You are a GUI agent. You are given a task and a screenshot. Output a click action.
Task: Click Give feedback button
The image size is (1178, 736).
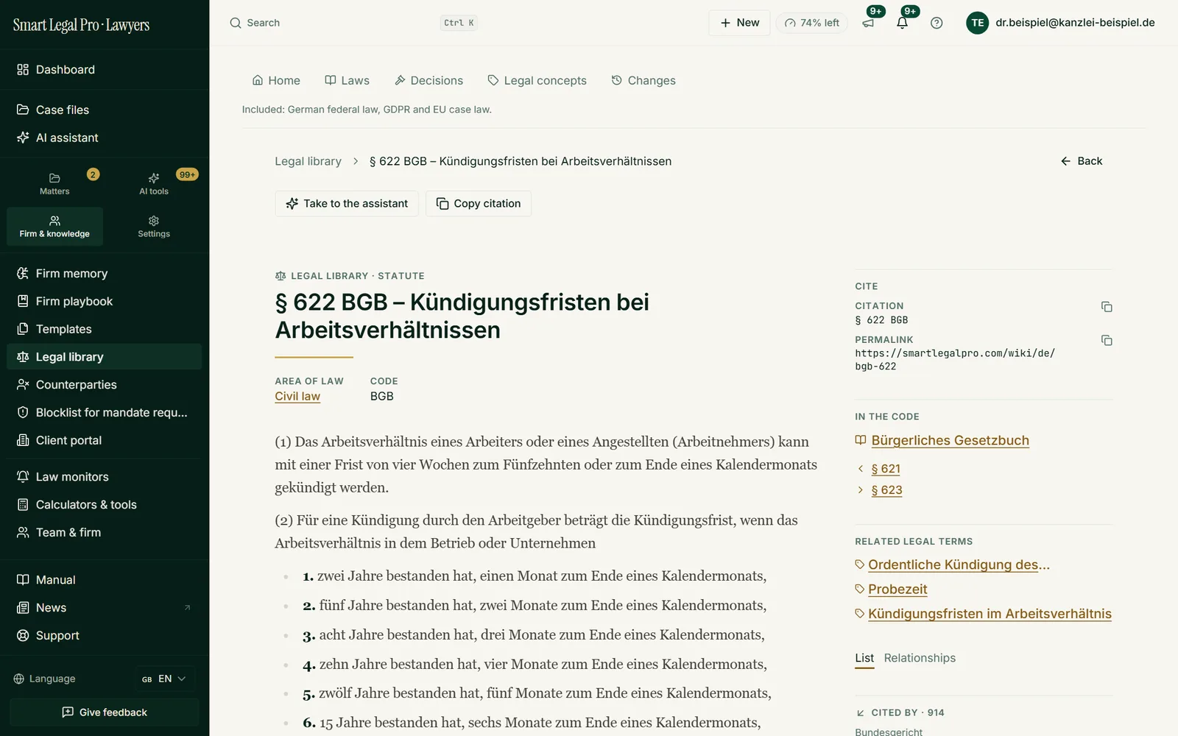pos(105,712)
